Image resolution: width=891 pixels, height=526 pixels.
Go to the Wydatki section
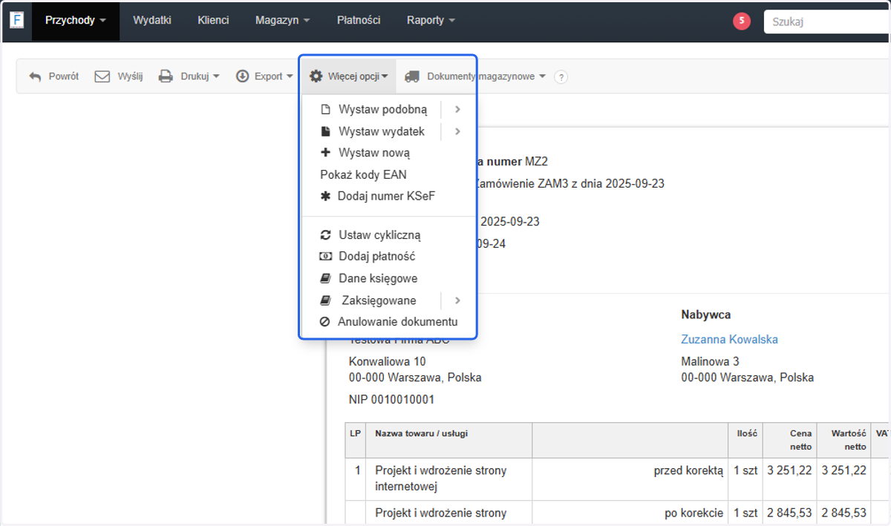click(x=152, y=21)
